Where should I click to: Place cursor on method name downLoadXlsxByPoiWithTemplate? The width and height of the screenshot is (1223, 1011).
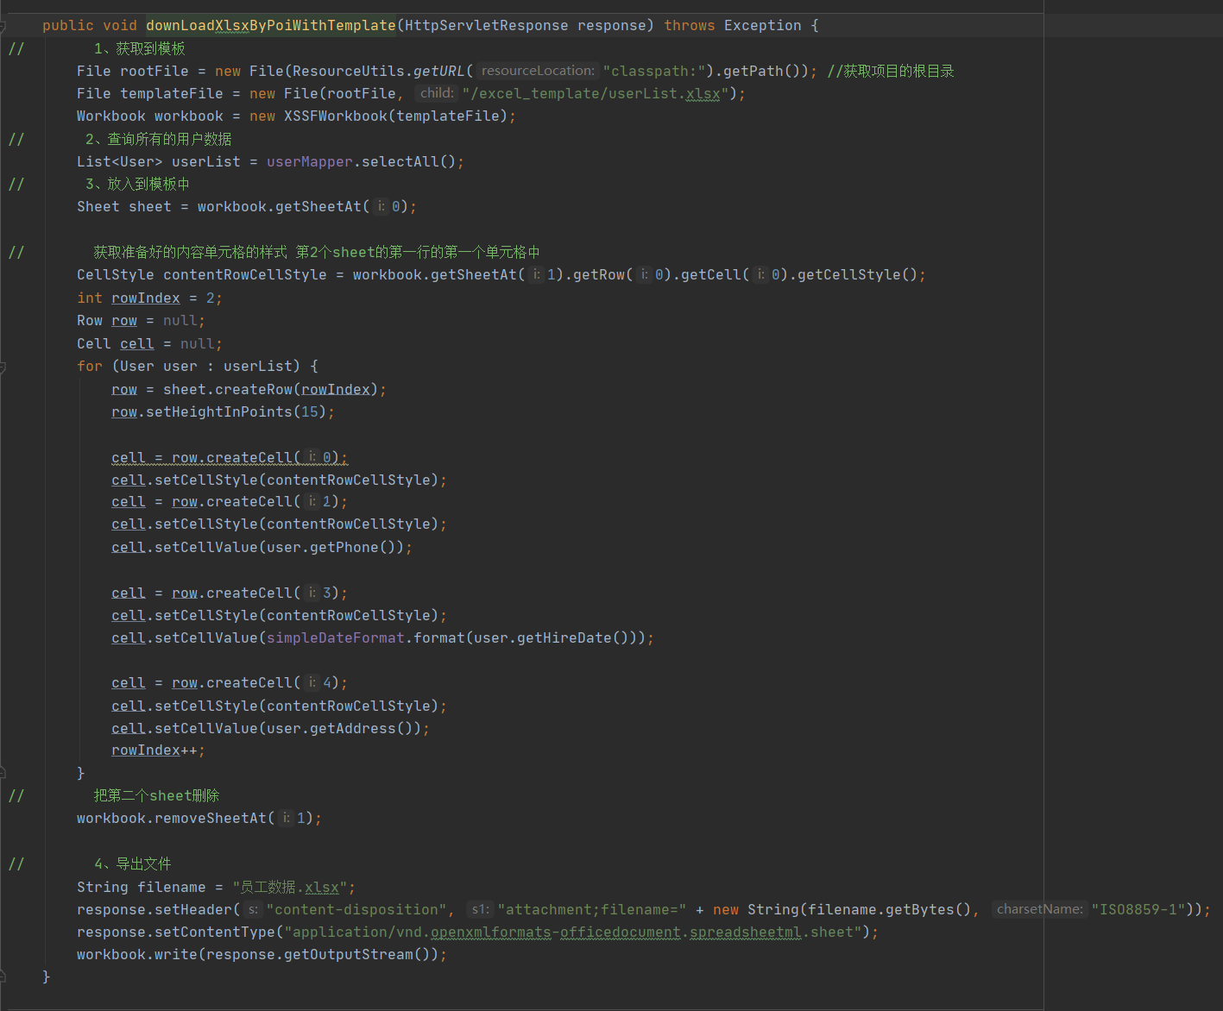(271, 26)
